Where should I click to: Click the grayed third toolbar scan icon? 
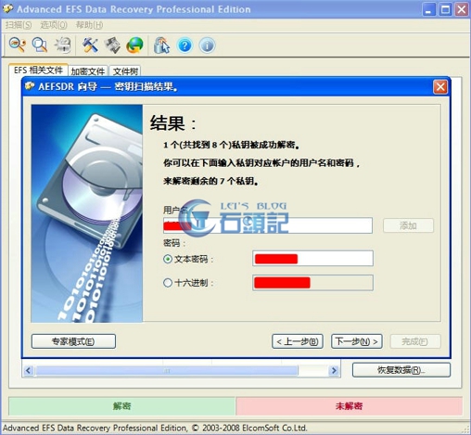pos(63,45)
